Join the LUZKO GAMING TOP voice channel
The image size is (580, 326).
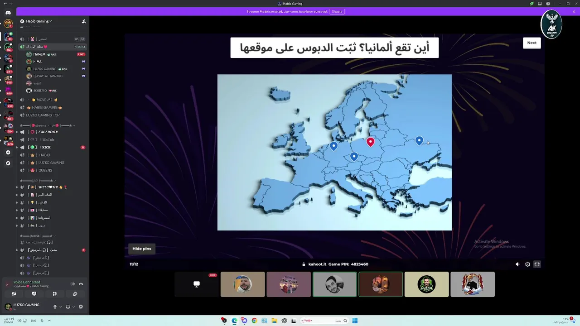point(52,115)
